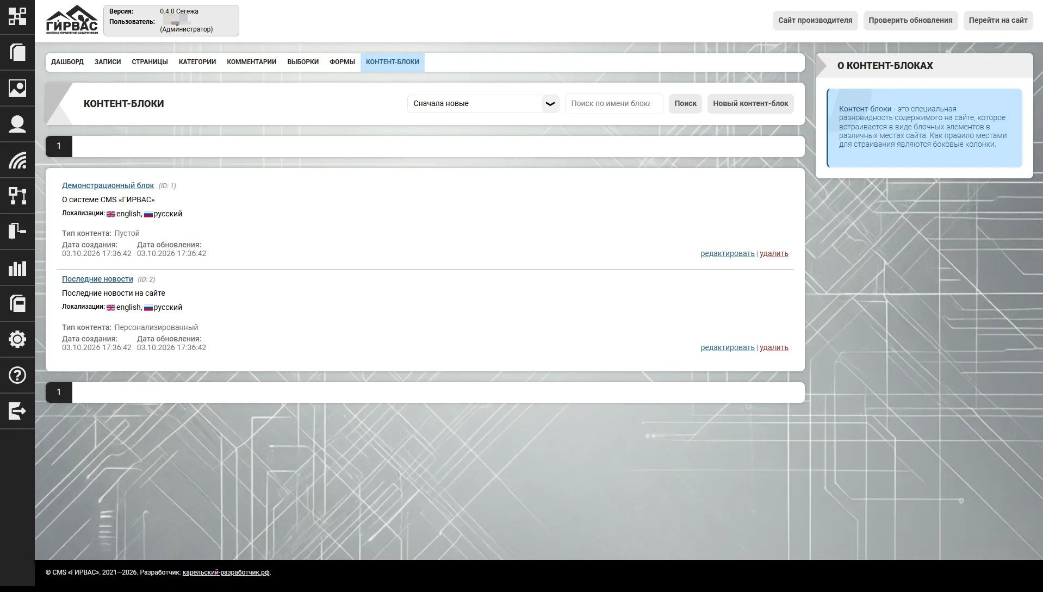The height and width of the screenshot is (592, 1043).
Task: Click 'Перейти на сайт' button
Action: 998,20
